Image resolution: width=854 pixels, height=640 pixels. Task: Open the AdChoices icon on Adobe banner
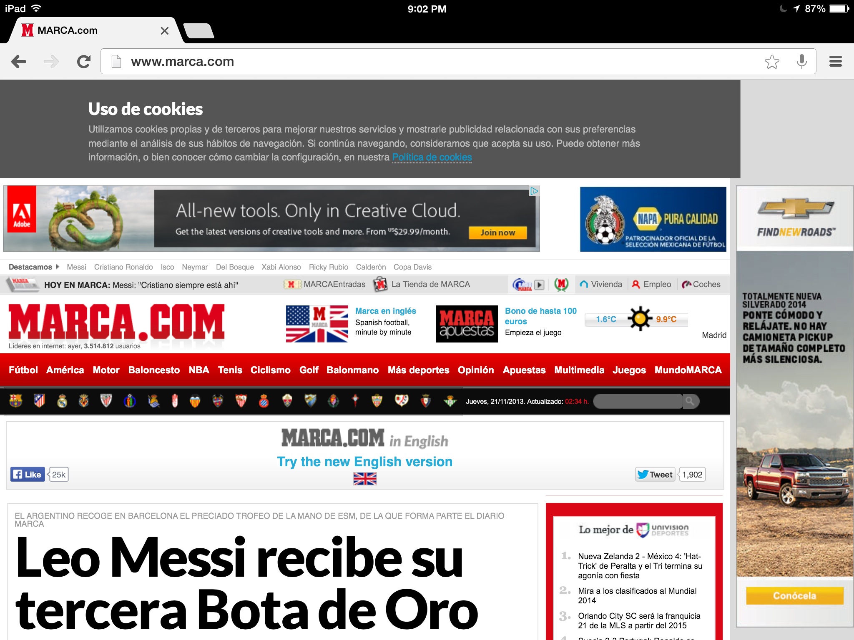coord(534,191)
